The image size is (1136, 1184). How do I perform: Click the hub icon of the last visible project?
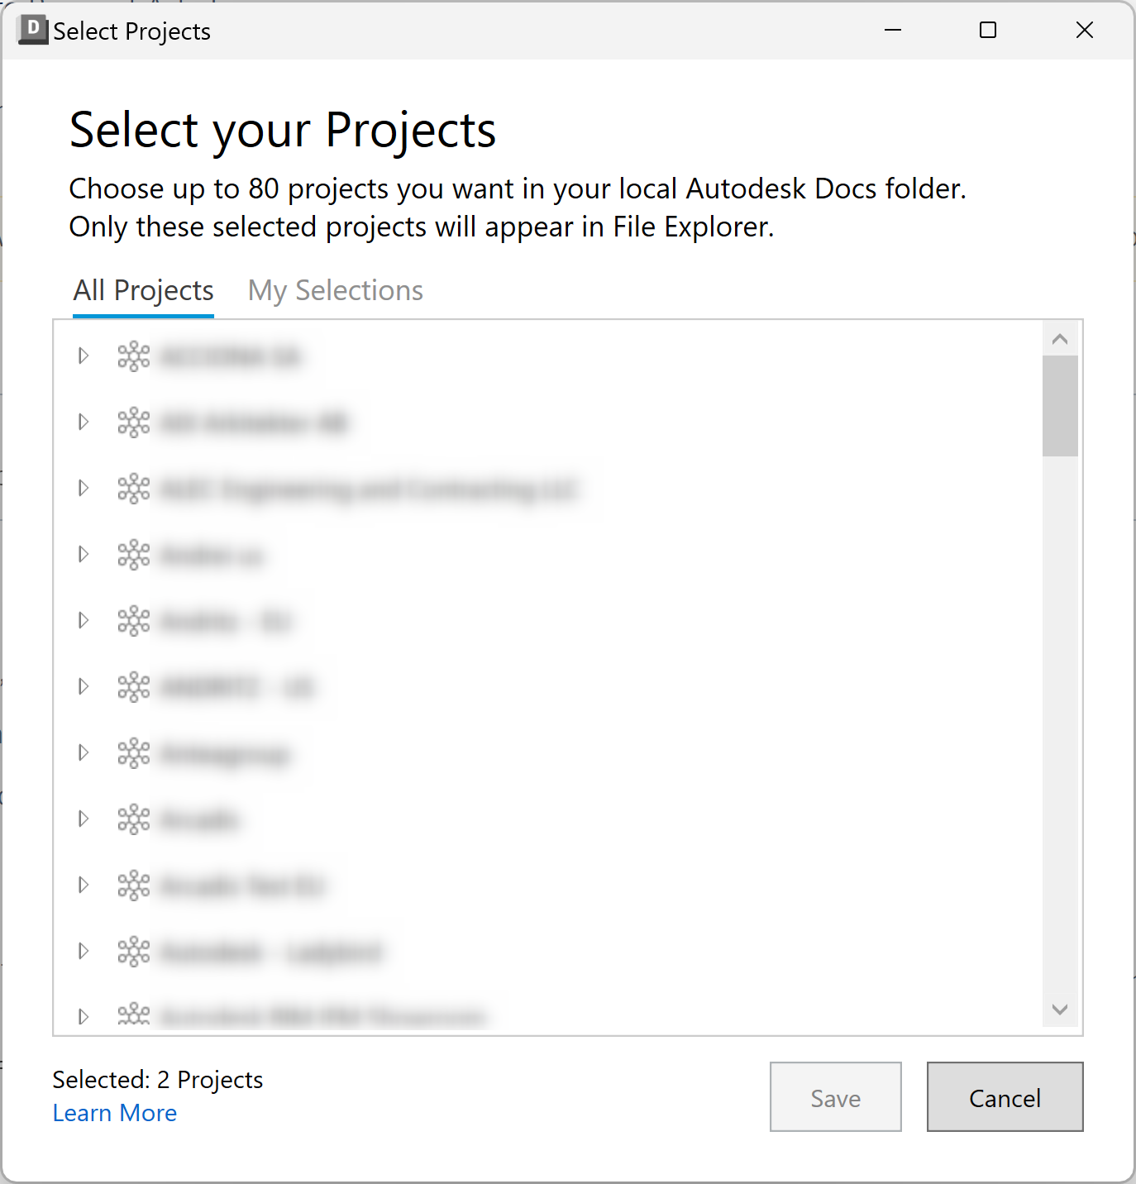[133, 1015]
